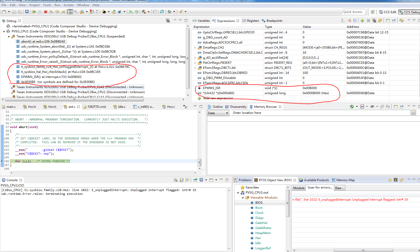This screenshot has width=420, height=252.
Task: Click Remove All Expressions double-X icon
Action: [374, 21]
